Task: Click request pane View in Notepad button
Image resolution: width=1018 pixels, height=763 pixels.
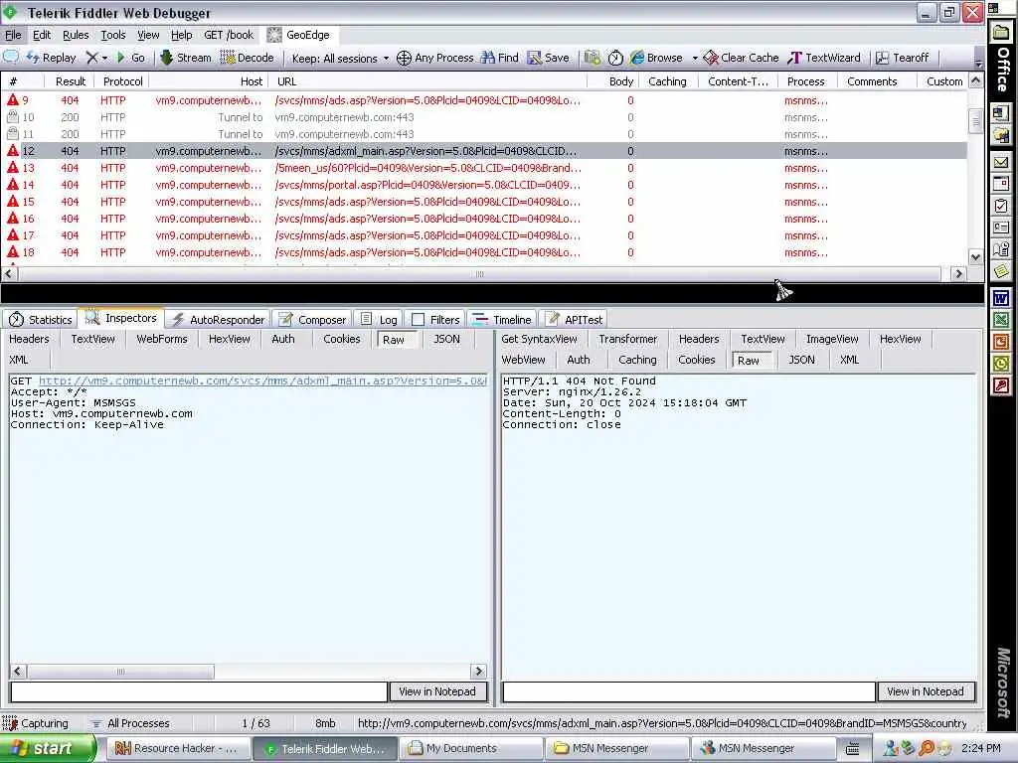Action: 437,691
